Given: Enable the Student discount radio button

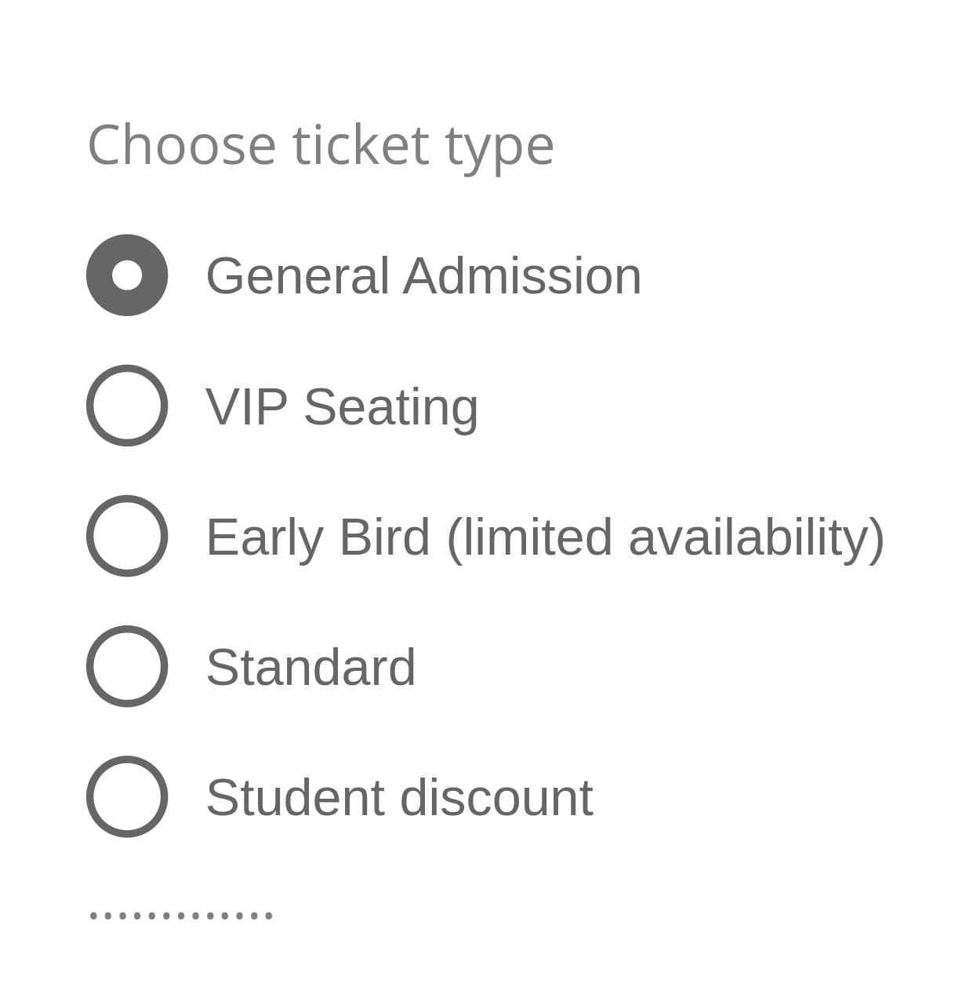Looking at the screenshot, I should click(x=127, y=796).
